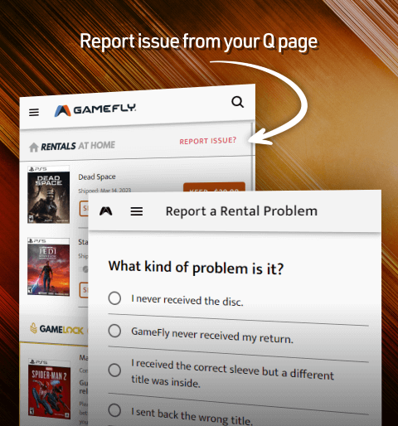This screenshot has width=398, height=426.
Task: Click the home icon next to Rentals
Action: [x=34, y=147]
